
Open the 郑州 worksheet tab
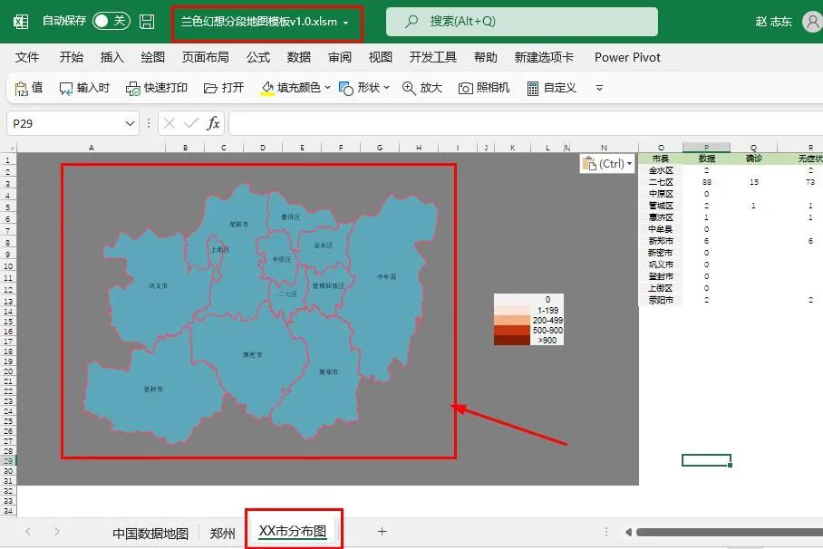(221, 533)
